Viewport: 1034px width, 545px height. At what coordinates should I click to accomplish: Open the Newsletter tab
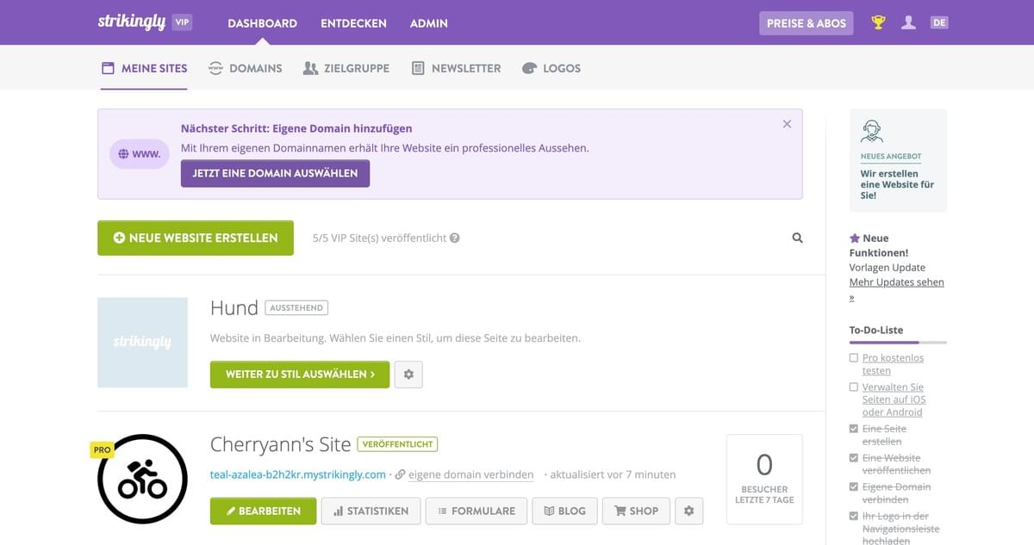456,68
